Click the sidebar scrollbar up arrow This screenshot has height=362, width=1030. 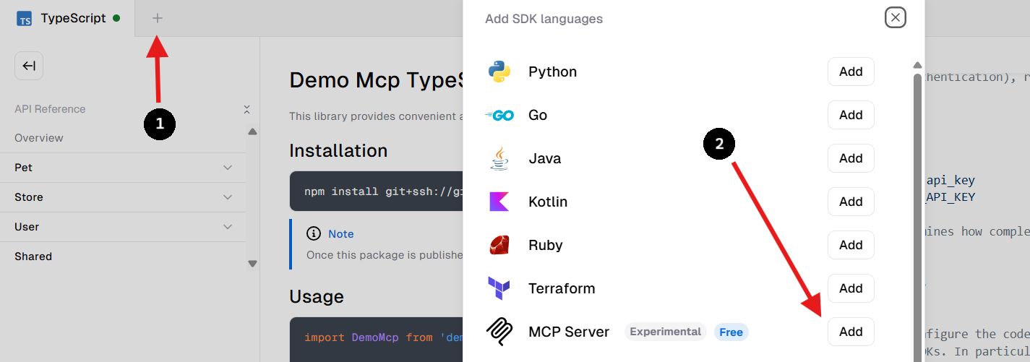click(252, 132)
